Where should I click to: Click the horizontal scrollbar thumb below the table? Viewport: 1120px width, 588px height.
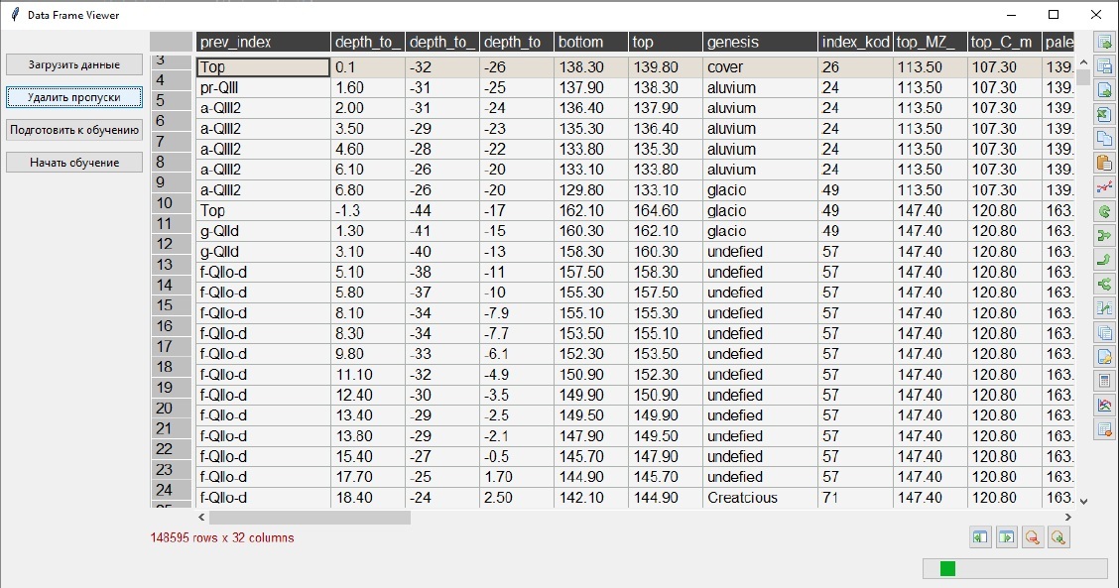point(309,518)
